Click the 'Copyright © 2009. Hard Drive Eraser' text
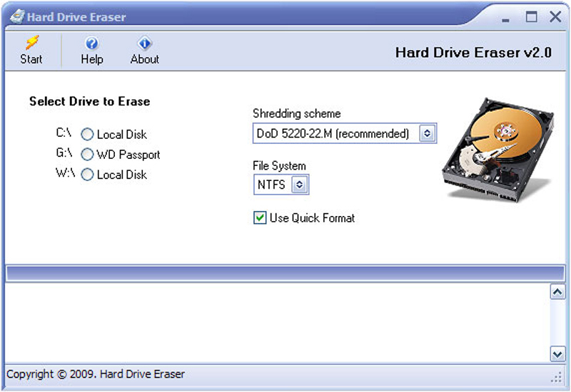 click(96, 374)
